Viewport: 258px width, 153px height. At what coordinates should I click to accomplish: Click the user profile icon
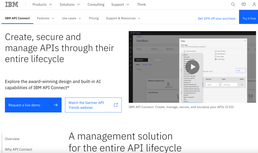(x=254, y=4)
